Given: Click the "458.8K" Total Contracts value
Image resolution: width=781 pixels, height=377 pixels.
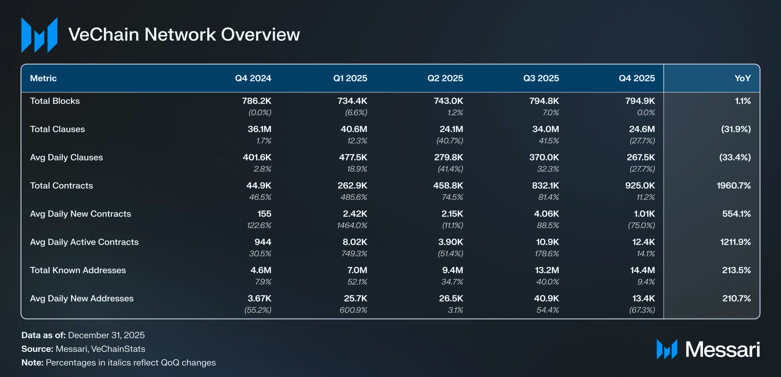Looking at the screenshot, I should click(x=448, y=186).
